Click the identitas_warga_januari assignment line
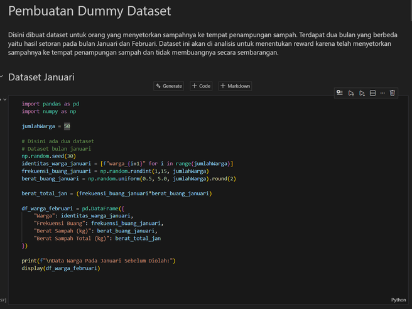This screenshot has width=412, height=309. click(127, 163)
